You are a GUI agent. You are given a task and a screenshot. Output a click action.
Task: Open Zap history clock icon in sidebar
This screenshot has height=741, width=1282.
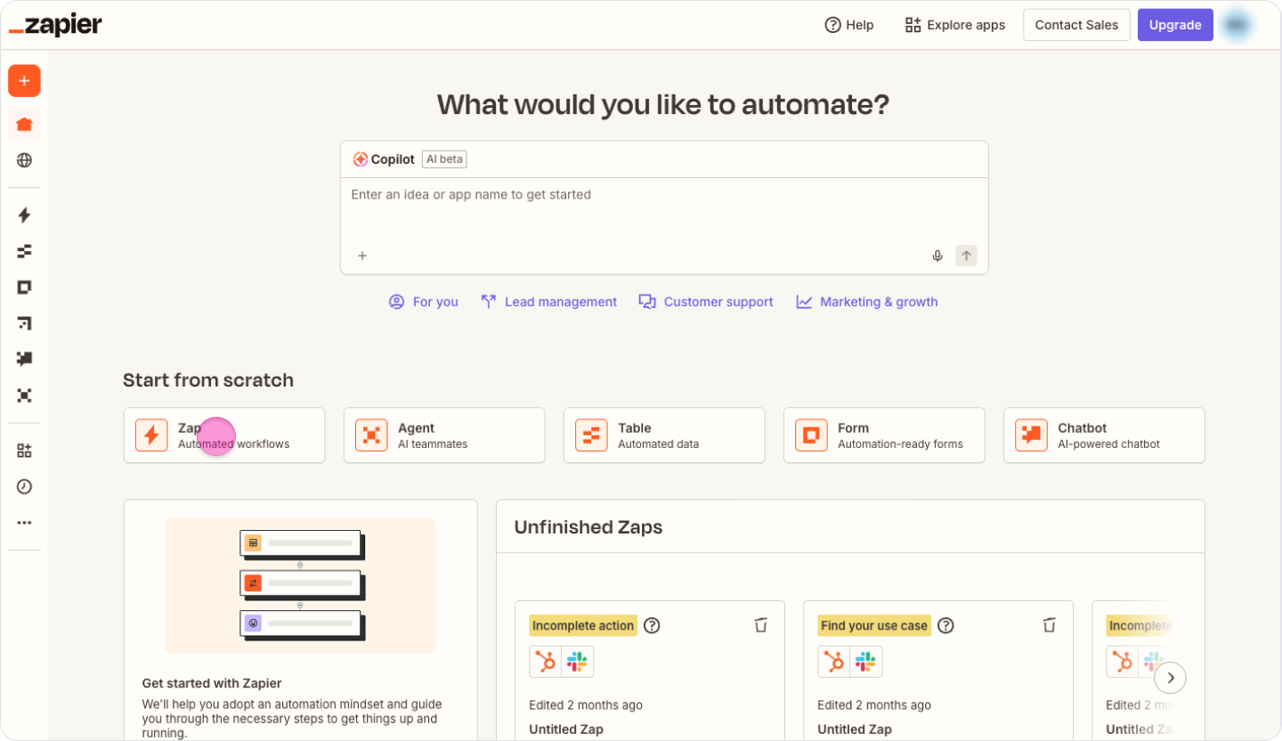(x=24, y=486)
